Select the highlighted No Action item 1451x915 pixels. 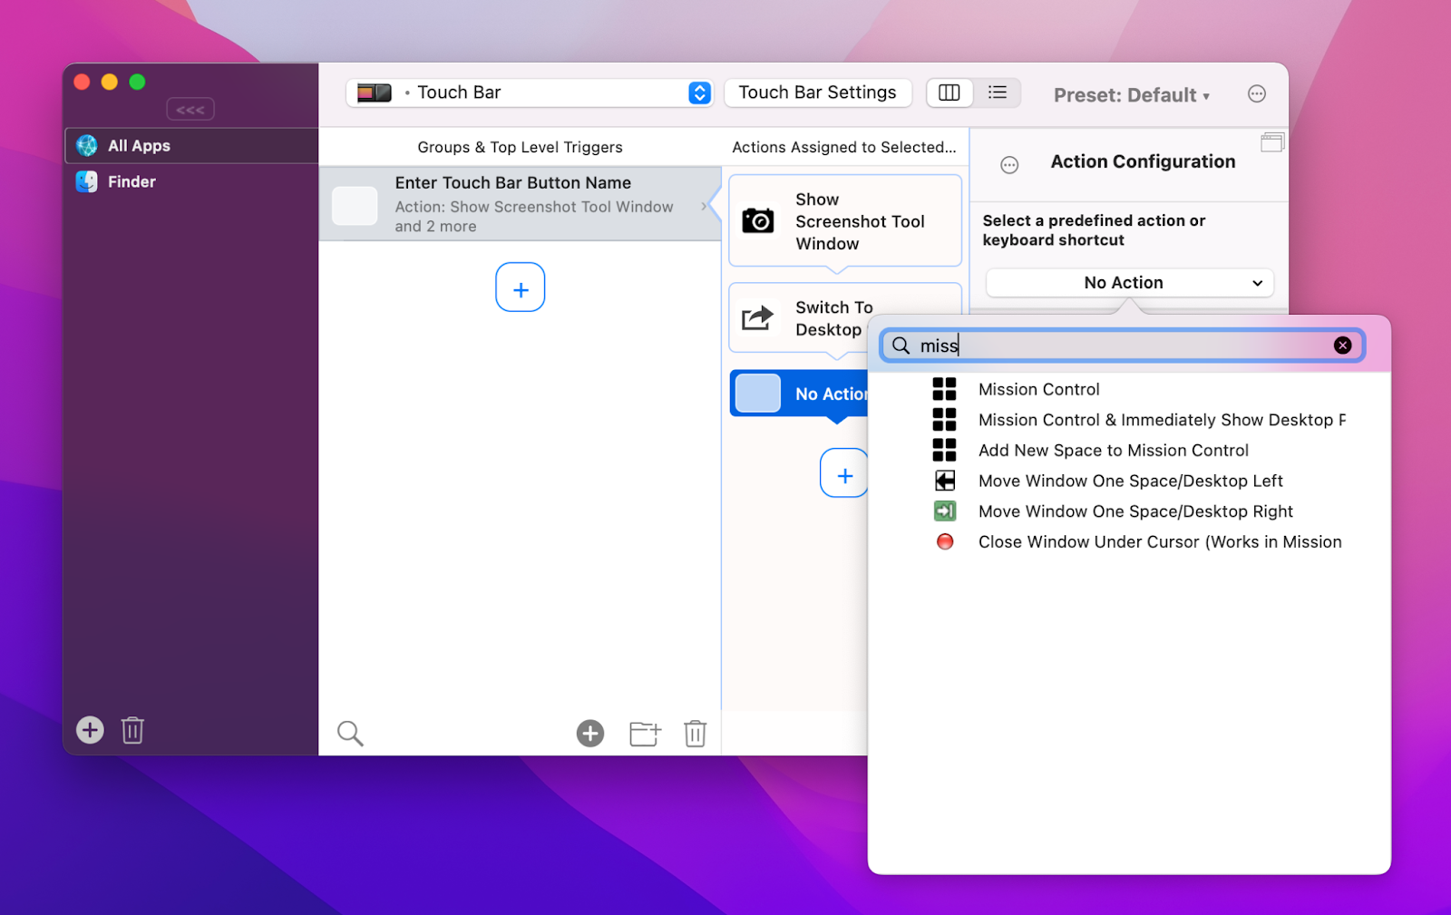(799, 394)
